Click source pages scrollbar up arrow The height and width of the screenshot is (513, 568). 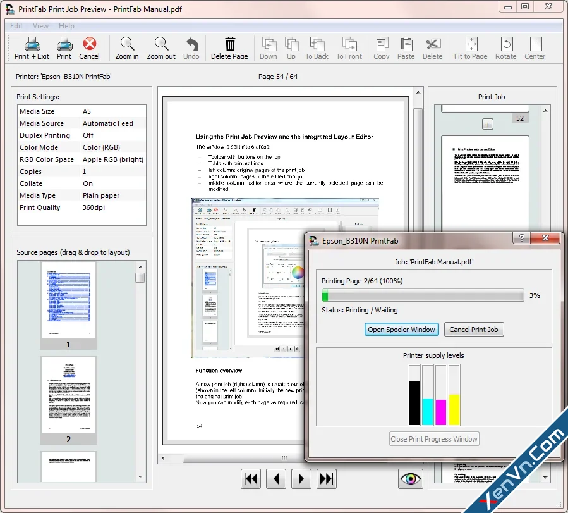pos(140,267)
